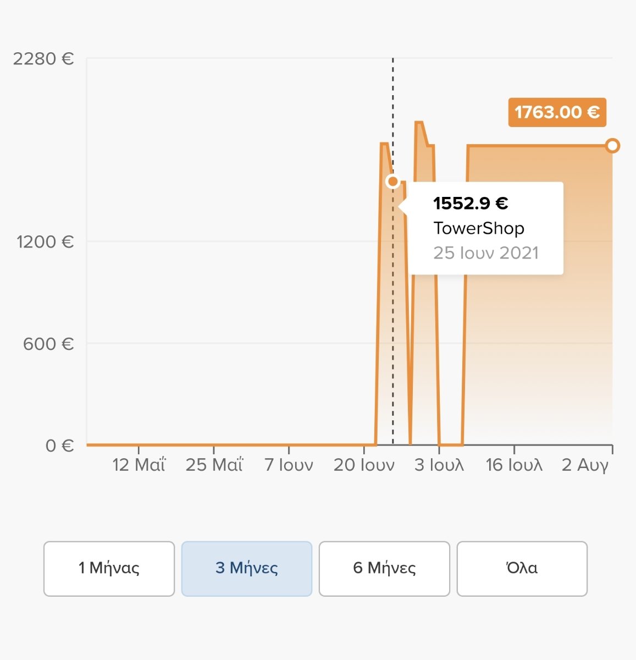Click the 25 Ιουν data point marker
This screenshot has height=660, width=636.
(392, 181)
